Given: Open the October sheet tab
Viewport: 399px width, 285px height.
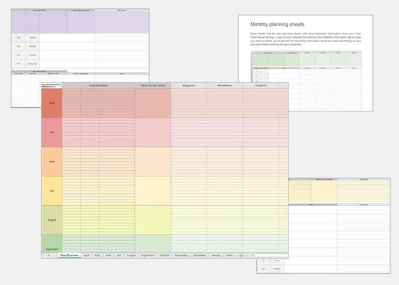Looking at the screenshot, I should coord(164,255).
